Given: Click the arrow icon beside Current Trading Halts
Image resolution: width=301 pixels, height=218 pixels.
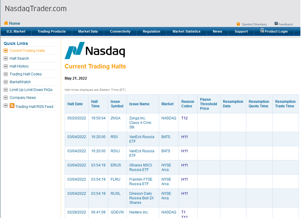Looking at the screenshot, I should (6, 51).
